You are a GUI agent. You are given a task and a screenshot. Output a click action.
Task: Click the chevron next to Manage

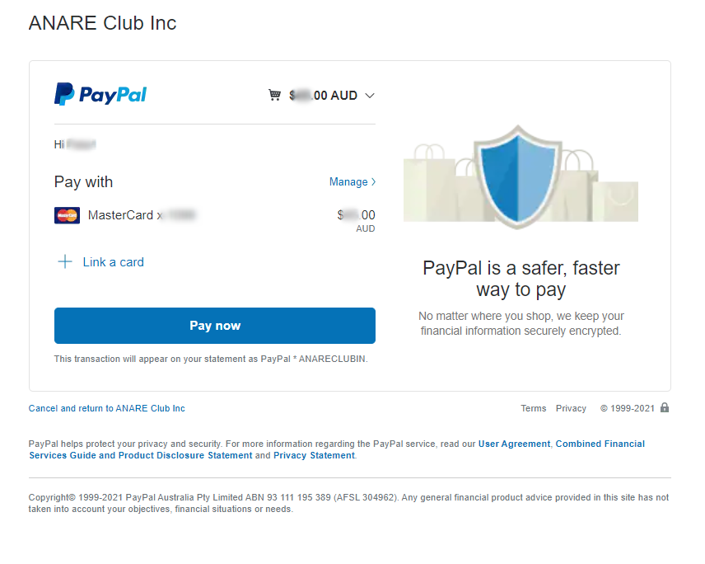[x=374, y=182]
